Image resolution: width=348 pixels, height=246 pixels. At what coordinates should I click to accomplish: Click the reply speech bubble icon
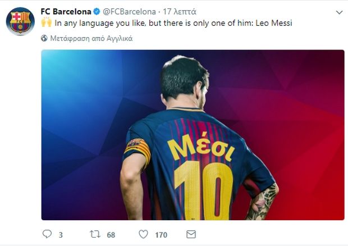47,234
